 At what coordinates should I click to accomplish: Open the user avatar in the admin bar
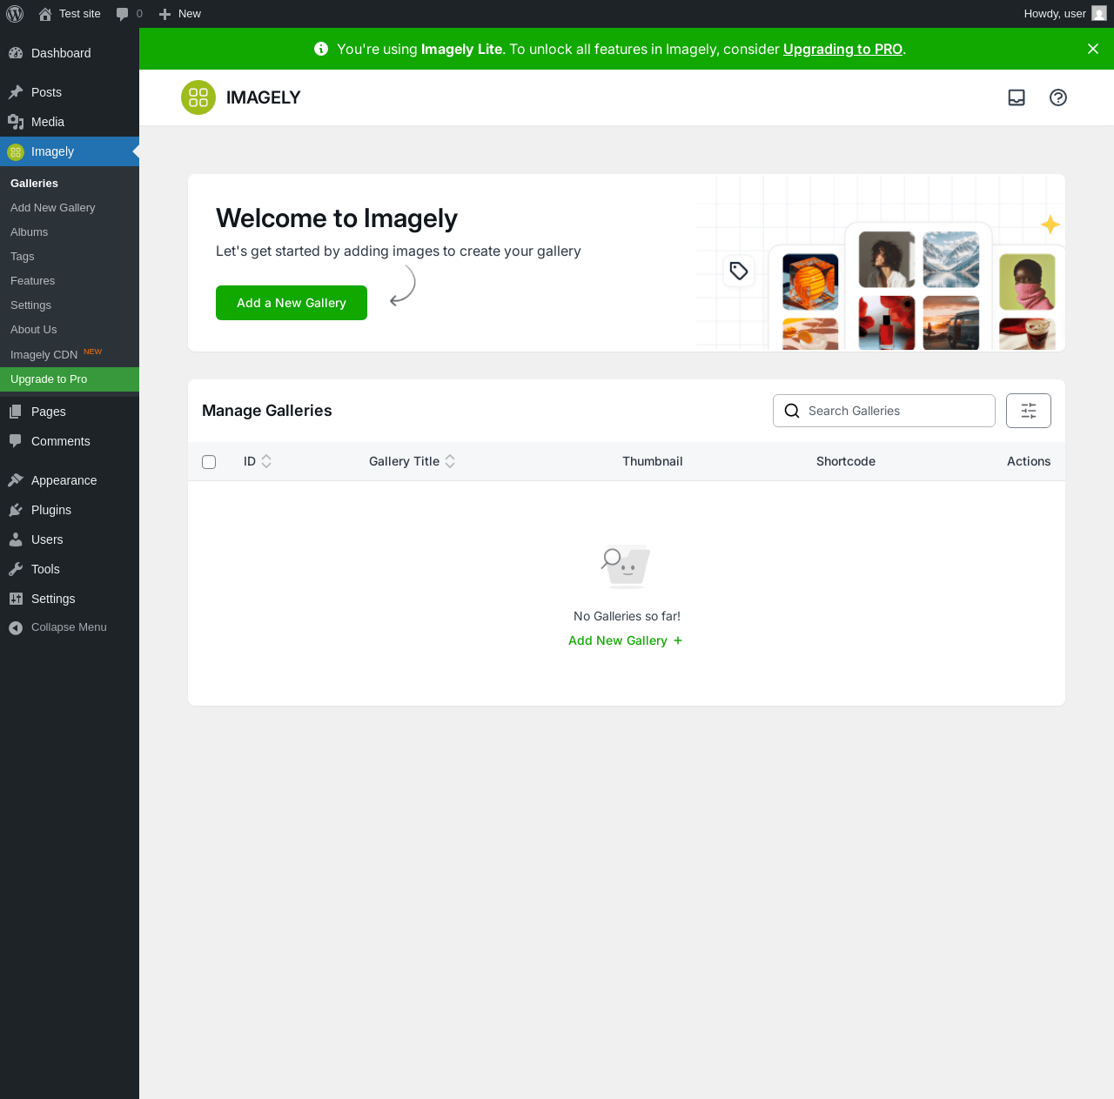point(1099,14)
